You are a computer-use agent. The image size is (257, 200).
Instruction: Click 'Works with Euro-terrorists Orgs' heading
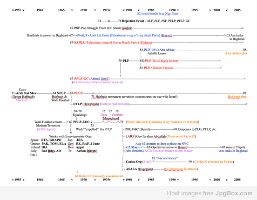pyautogui.click(x=70, y=136)
